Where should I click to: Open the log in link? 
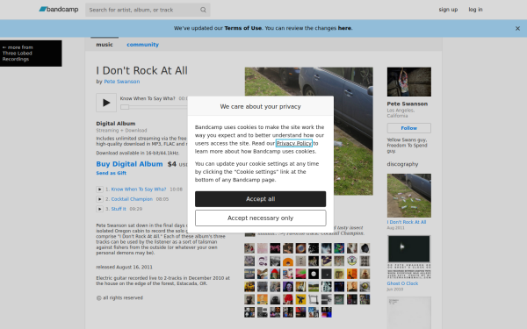(475, 10)
